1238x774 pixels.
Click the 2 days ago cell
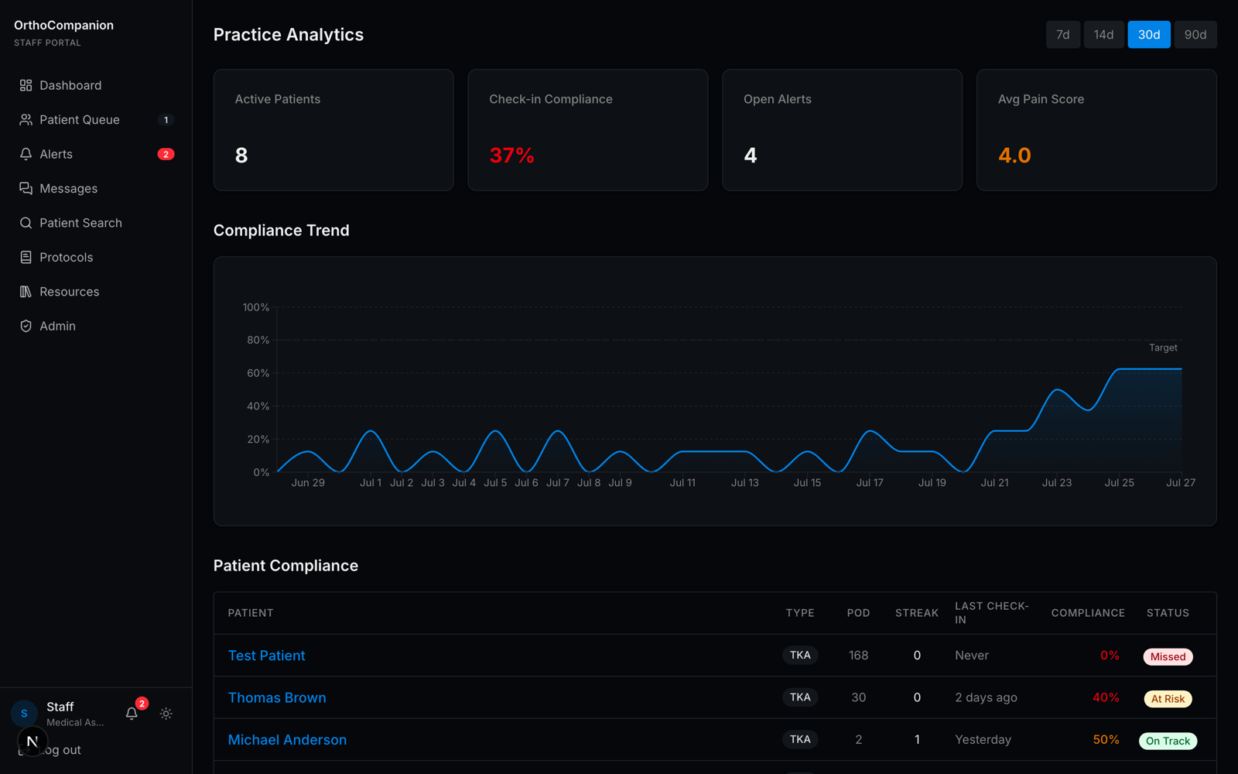tap(986, 697)
